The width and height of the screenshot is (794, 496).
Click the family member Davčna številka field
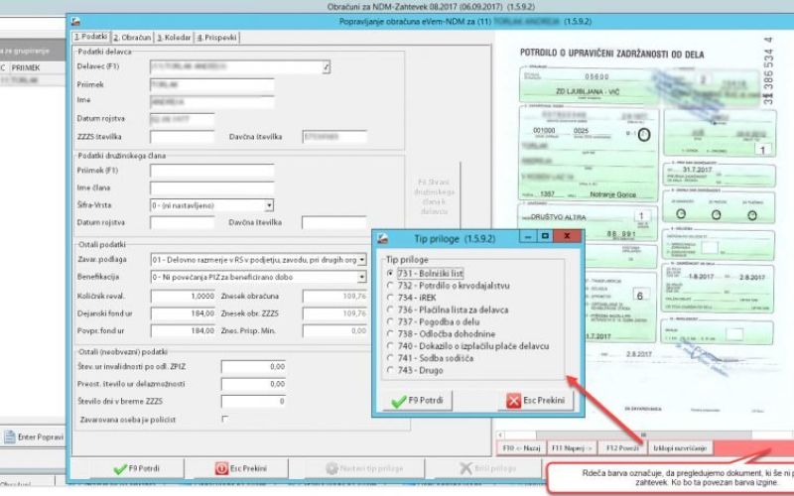pos(334,222)
